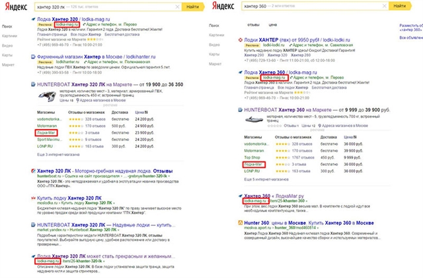Click into the 'хантер 360' search input field
This screenshot has width=423, height=278.
click(297, 7)
